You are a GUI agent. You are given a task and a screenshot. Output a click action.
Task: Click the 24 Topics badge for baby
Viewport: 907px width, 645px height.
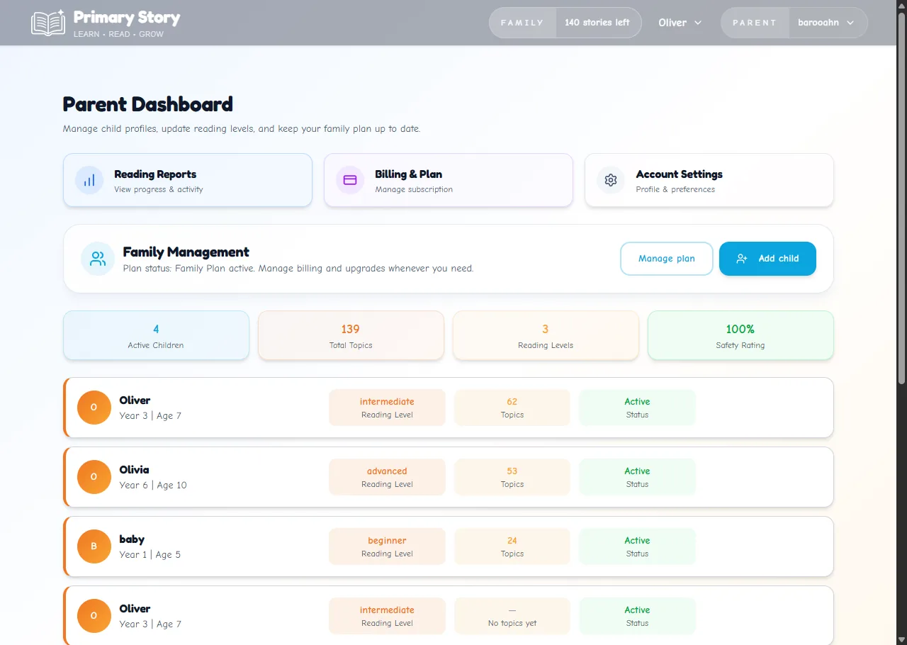[512, 546]
